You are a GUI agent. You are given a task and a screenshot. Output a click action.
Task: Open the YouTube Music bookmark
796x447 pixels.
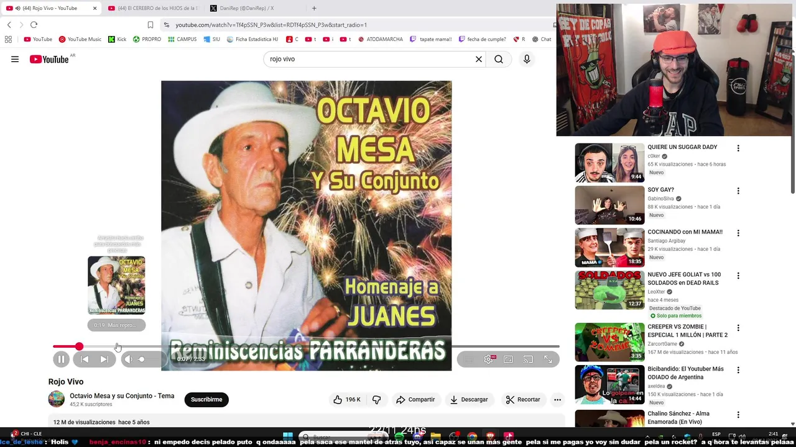(80, 39)
